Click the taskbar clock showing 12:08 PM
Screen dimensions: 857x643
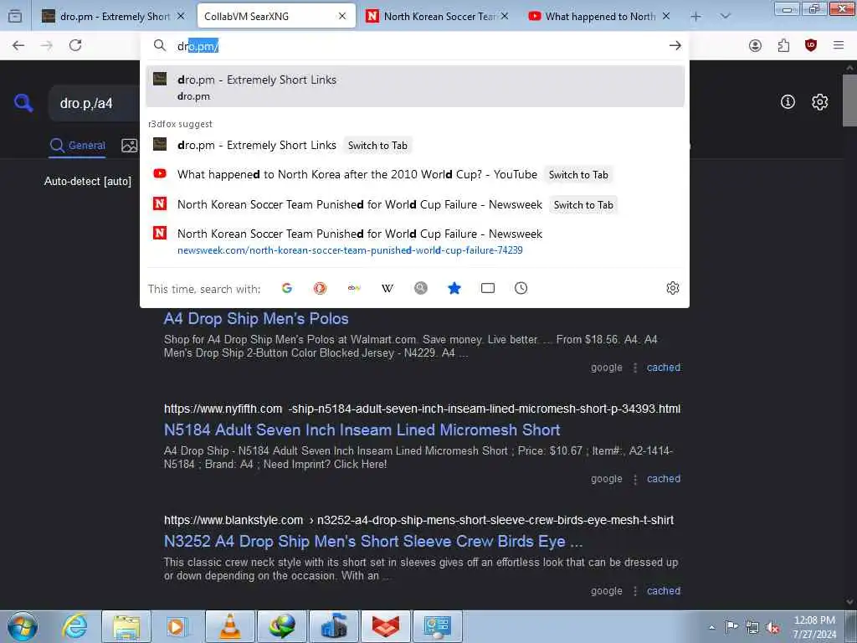tap(814, 627)
